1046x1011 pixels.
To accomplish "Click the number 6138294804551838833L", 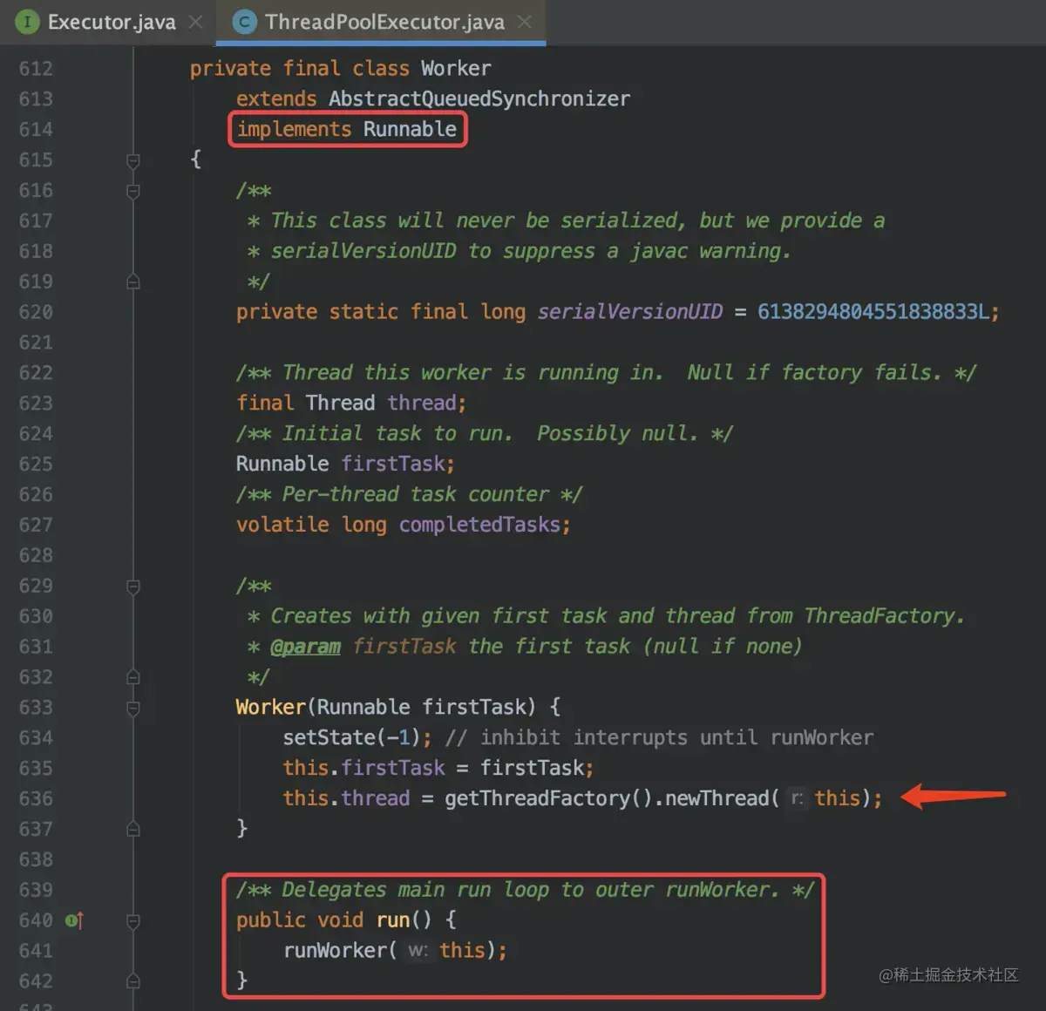I will [873, 312].
